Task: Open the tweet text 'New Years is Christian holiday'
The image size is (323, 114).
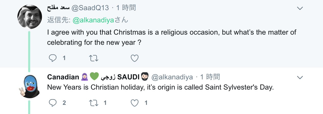Action: click(x=160, y=87)
